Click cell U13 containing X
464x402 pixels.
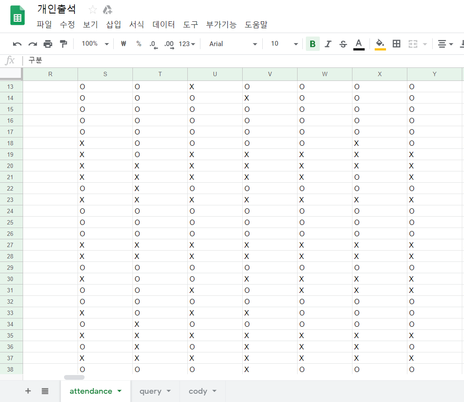(x=215, y=87)
